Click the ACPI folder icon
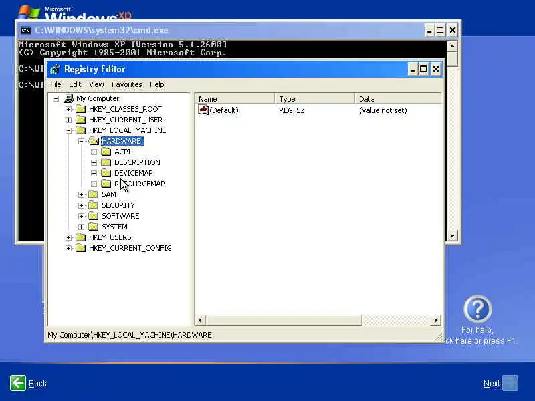 [106, 152]
